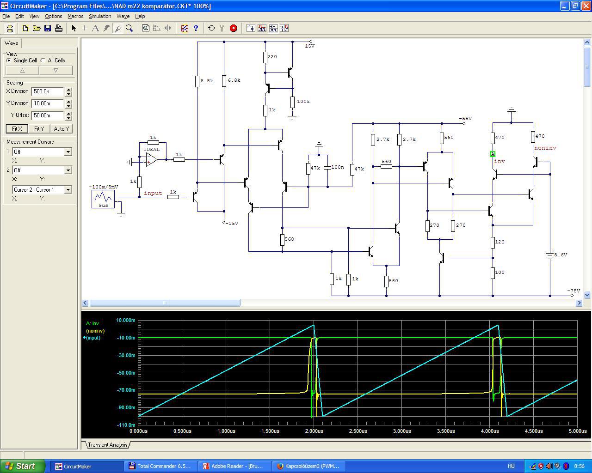Click the Print toolbar icon
This screenshot has height=473, width=592.
[59, 28]
